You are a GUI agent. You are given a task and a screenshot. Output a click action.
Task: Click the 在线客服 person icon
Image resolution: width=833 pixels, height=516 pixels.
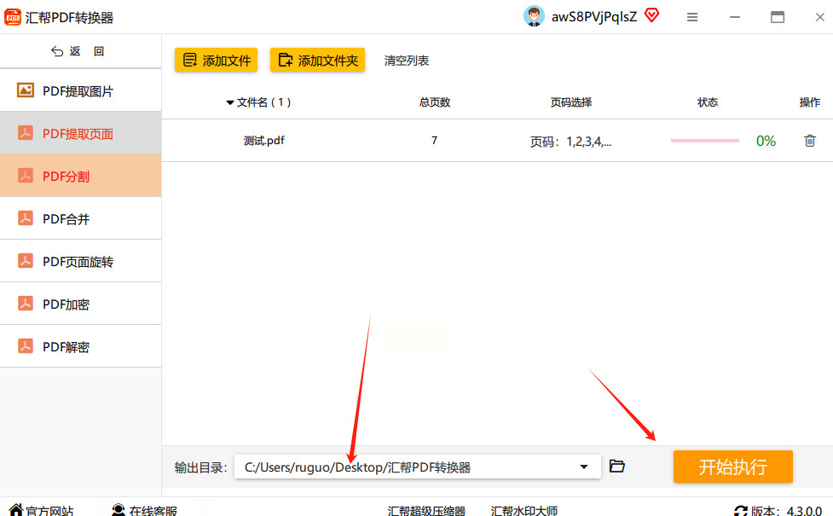(x=119, y=510)
